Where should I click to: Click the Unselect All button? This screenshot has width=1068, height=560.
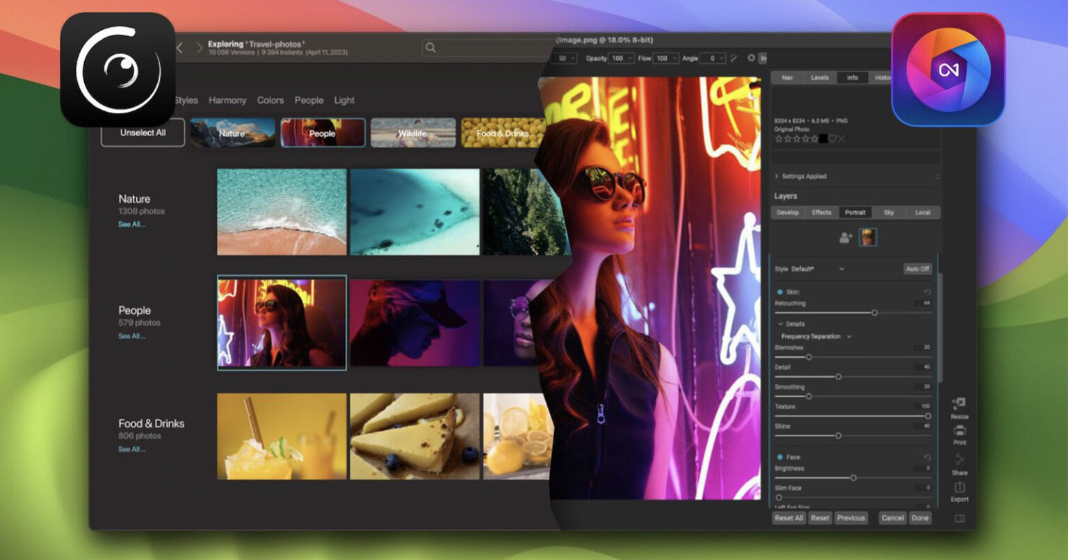pyautogui.click(x=143, y=133)
